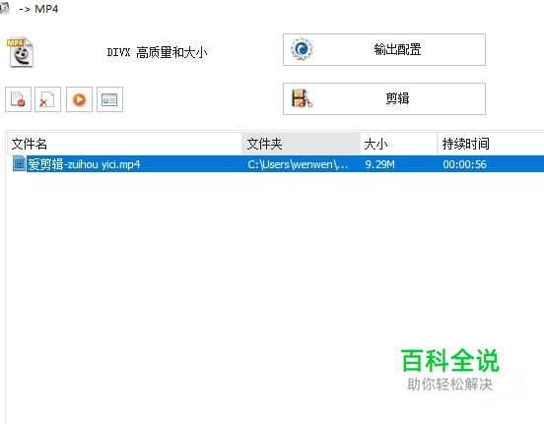Click the MP4 format film reel icon
Screen dimensions: 544x424
(x=21, y=52)
